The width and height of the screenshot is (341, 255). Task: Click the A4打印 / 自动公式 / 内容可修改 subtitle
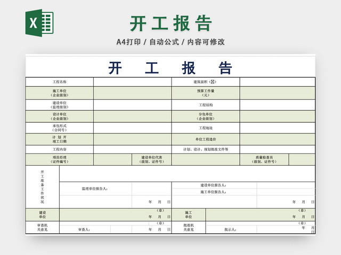click(170, 42)
